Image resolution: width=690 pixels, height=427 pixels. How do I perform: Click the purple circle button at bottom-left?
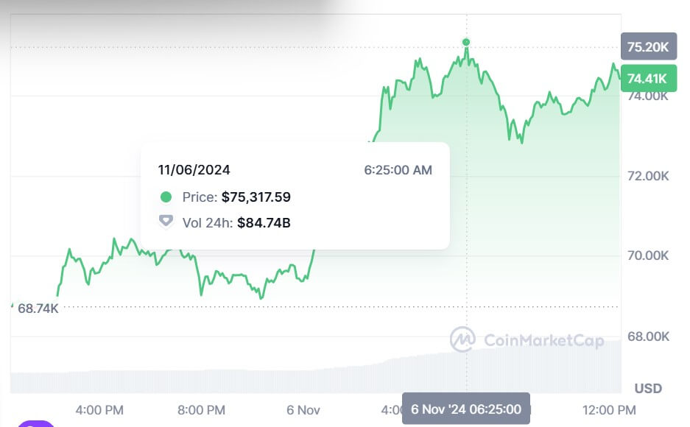[x=35, y=423]
